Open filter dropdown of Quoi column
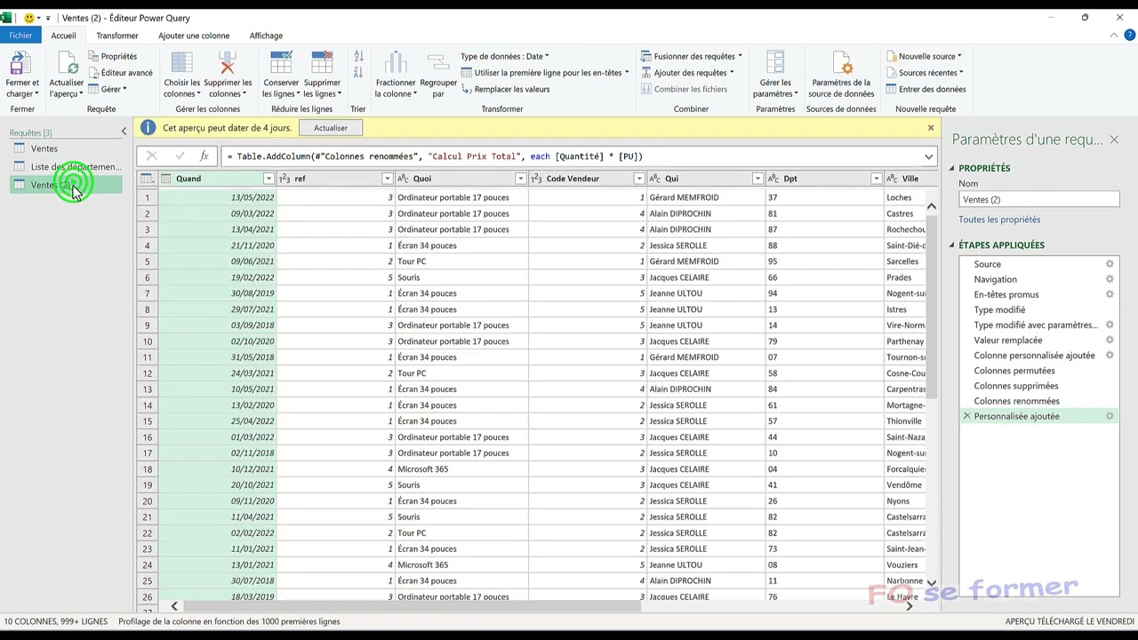The width and height of the screenshot is (1138, 640). (519, 179)
